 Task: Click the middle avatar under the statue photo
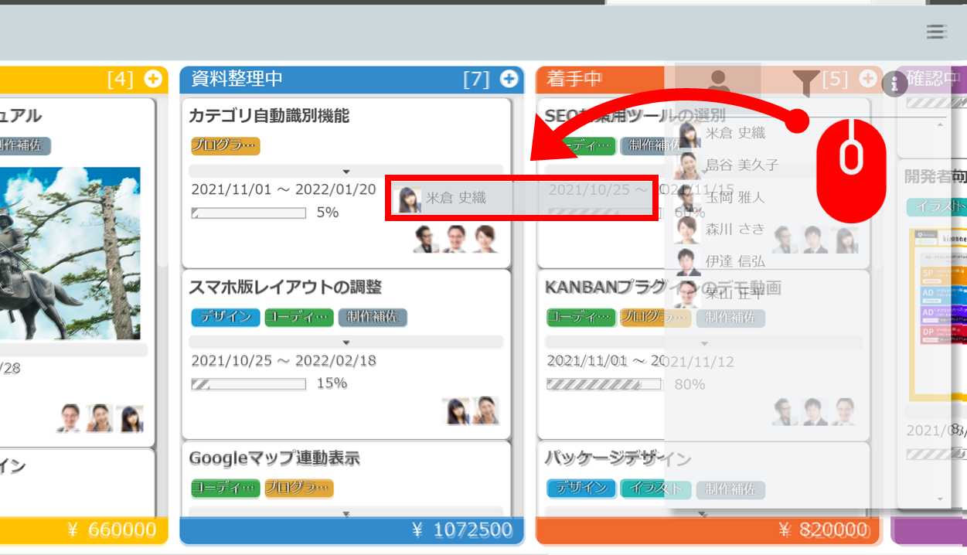[100, 418]
